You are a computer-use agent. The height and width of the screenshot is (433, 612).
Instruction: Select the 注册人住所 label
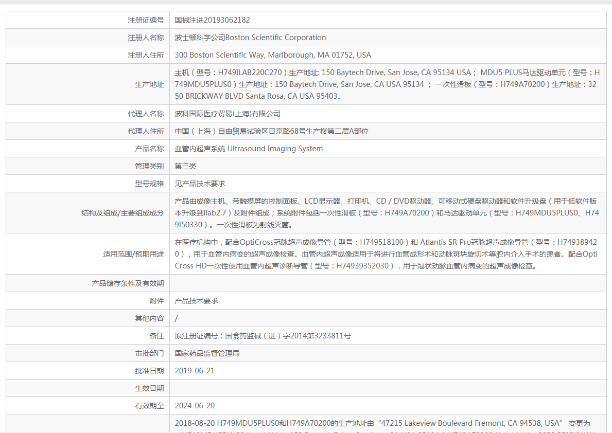pyautogui.click(x=146, y=56)
